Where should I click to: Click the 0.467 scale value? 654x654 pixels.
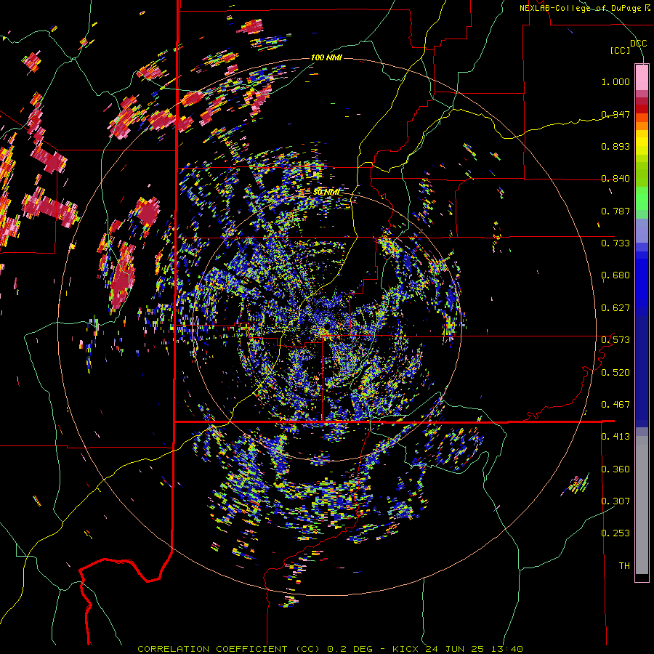click(615, 405)
